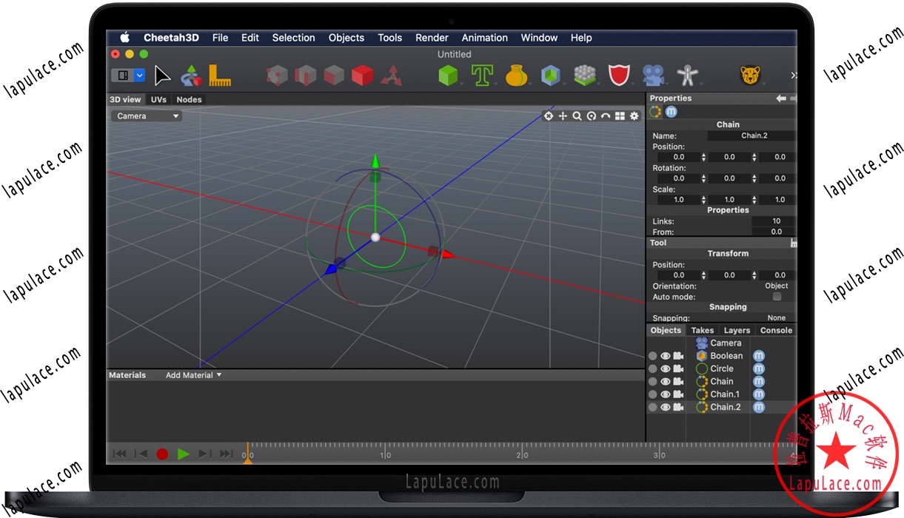Image resolution: width=904 pixels, height=518 pixels.
Task: Toggle Chain.1 visibility eye icon
Action: tap(665, 394)
